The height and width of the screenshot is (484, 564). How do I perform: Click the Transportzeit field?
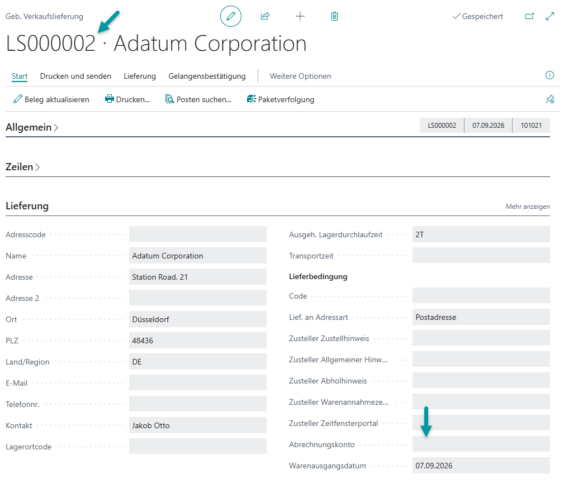coord(481,255)
